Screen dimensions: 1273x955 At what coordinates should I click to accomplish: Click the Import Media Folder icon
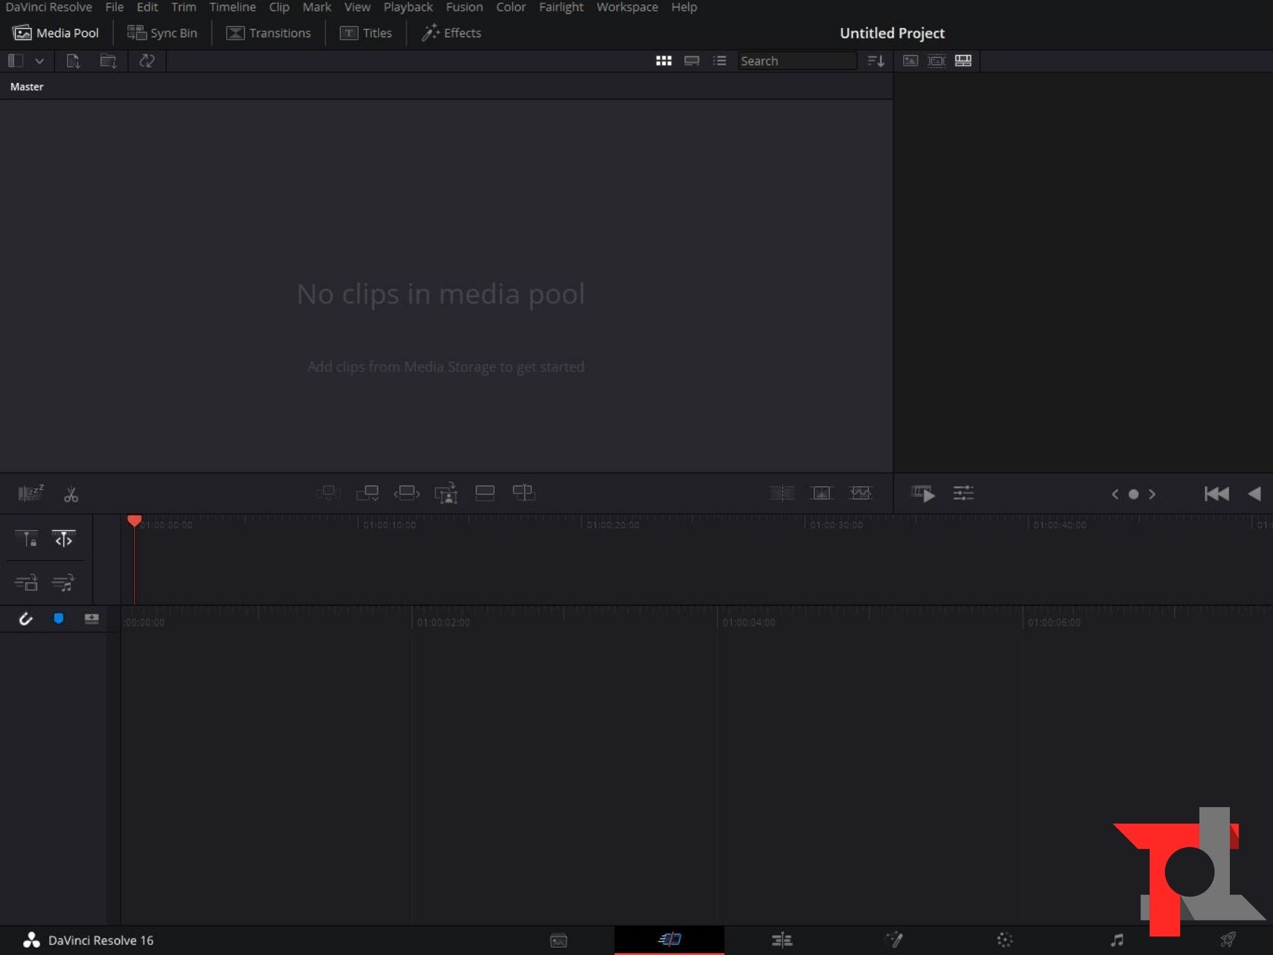click(x=108, y=61)
